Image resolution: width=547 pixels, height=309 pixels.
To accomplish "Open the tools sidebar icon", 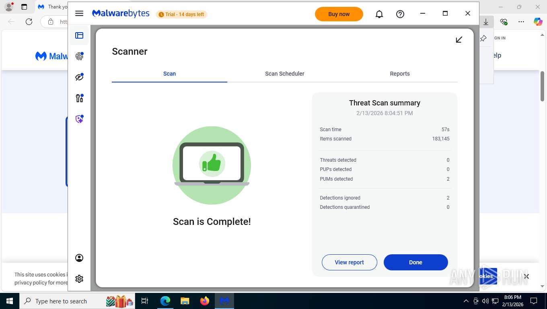I will [79, 98].
